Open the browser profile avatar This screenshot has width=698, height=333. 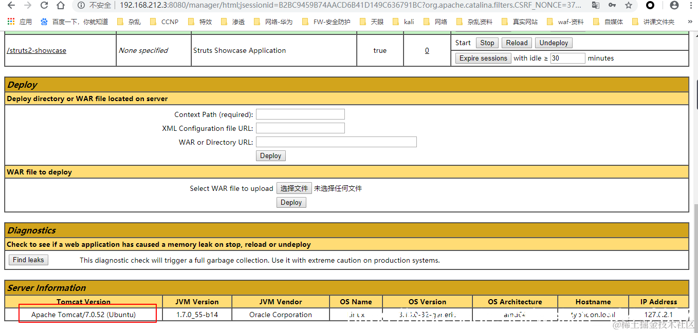[674, 6]
